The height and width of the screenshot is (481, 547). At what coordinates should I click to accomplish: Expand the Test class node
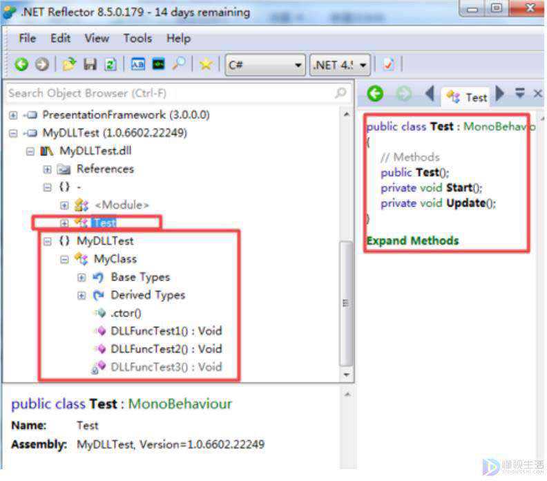click(64, 223)
